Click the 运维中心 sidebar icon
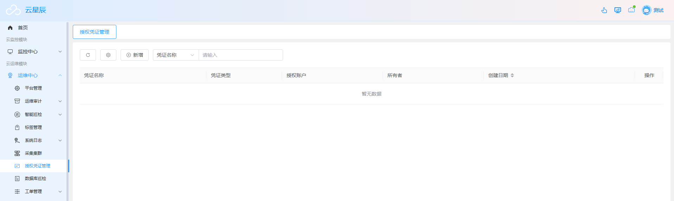The width and height of the screenshot is (674, 201). 10,75
